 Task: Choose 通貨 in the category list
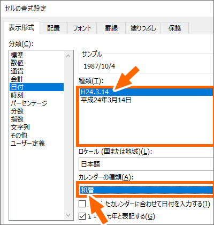coord(36,71)
